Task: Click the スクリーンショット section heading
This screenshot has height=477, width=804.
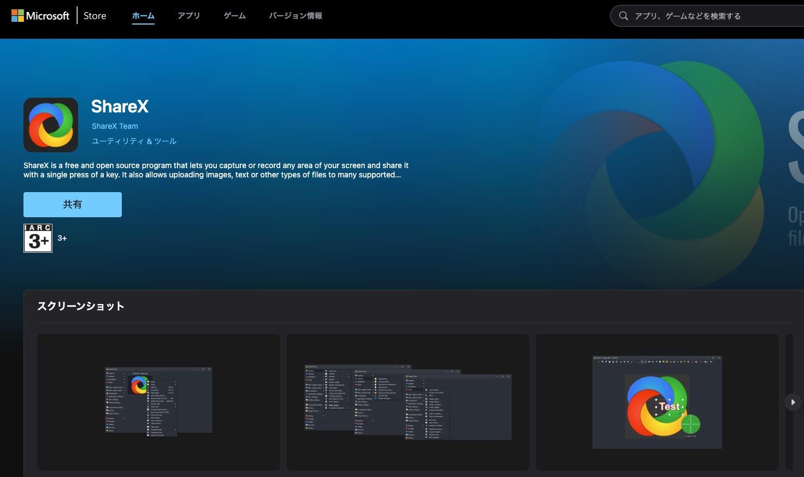Action: pos(81,306)
